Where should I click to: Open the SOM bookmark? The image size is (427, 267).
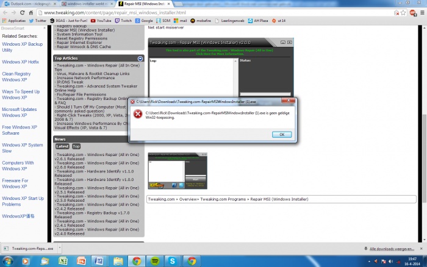point(163,21)
